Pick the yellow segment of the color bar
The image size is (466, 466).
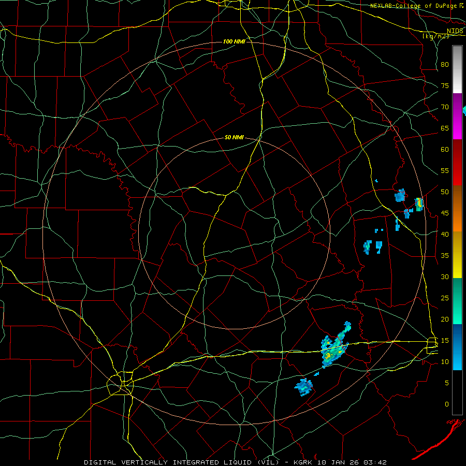point(457,255)
